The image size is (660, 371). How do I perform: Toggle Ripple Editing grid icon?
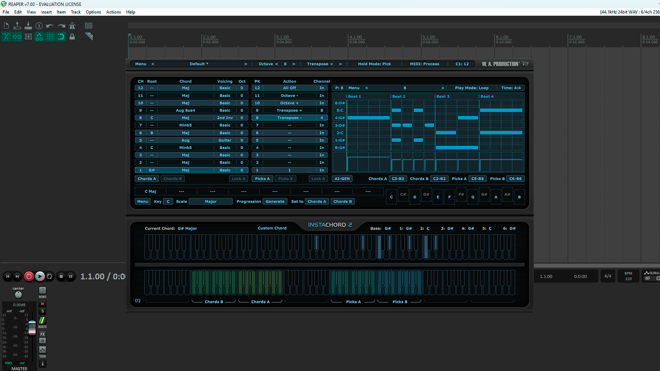click(x=28, y=37)
